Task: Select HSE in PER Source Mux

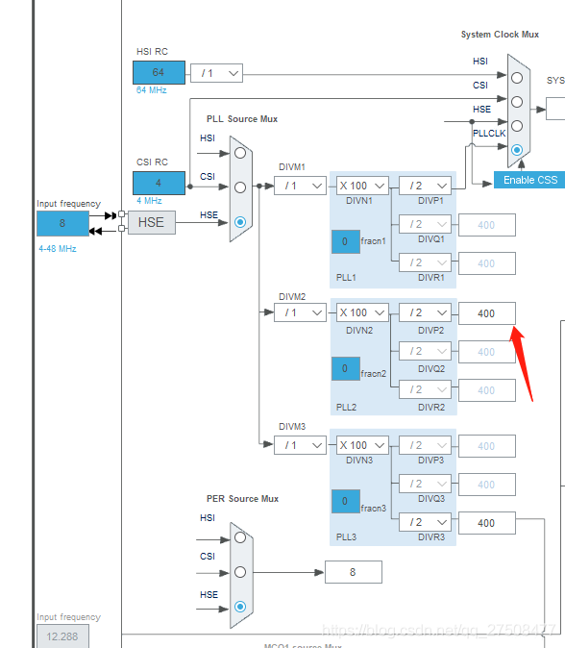Action: [x=240, y=607]
